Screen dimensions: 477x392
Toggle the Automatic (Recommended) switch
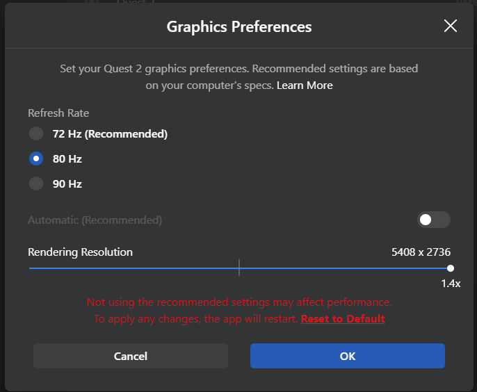click(433, 220)
